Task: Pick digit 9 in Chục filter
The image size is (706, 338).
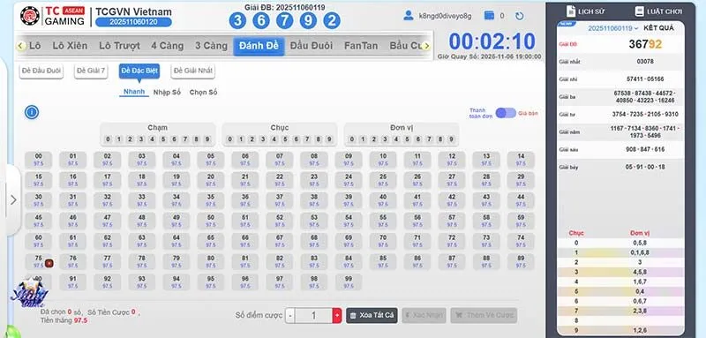Action: point(329,139)
